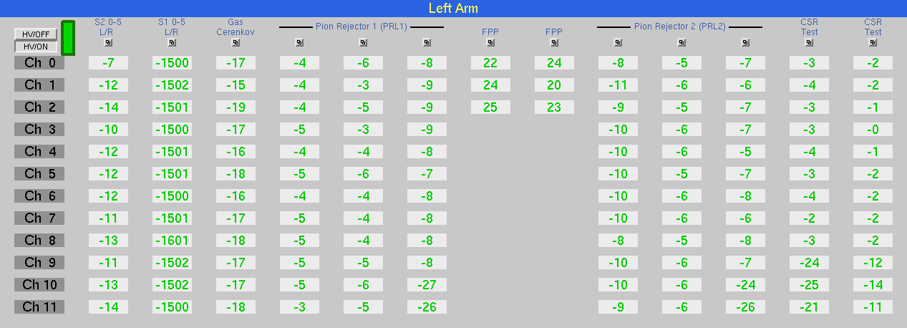
Task: Click the HV/OFF button
Action: click(36, 34)
